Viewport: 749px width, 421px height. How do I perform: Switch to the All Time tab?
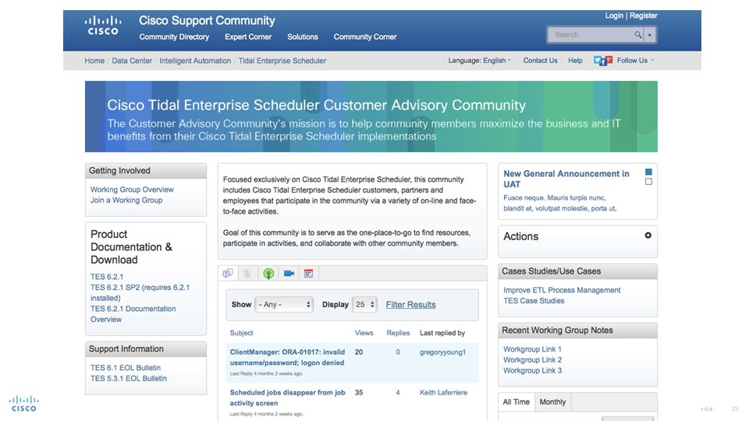516,402
